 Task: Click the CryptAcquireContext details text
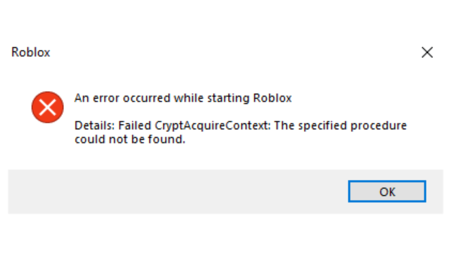coord(240,125)
